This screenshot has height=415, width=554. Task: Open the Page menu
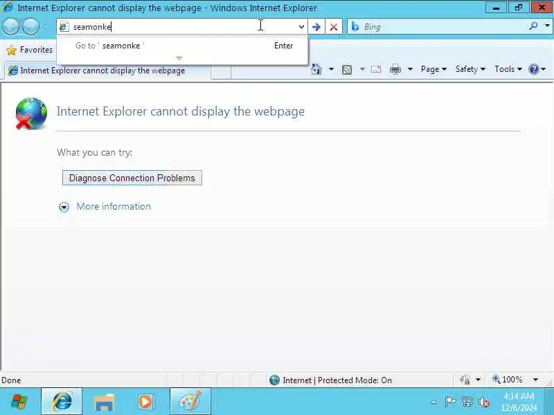point(434,69)
